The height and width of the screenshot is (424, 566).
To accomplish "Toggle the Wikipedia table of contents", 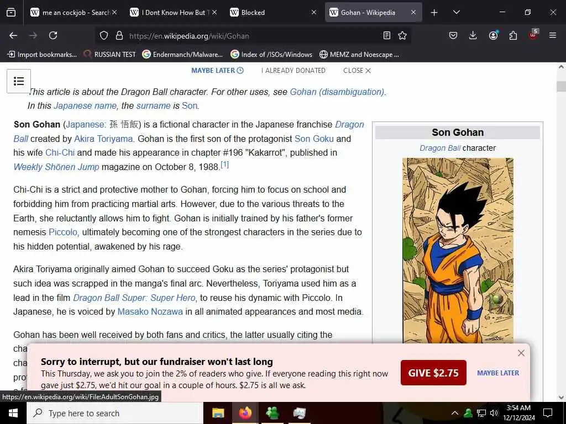I will coord(19,81).
